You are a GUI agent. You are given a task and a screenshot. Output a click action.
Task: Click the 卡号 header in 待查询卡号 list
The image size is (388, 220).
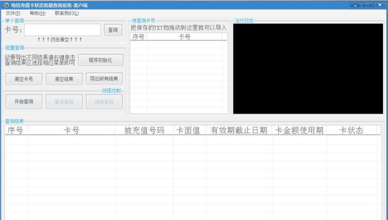(x=184, y=37)
